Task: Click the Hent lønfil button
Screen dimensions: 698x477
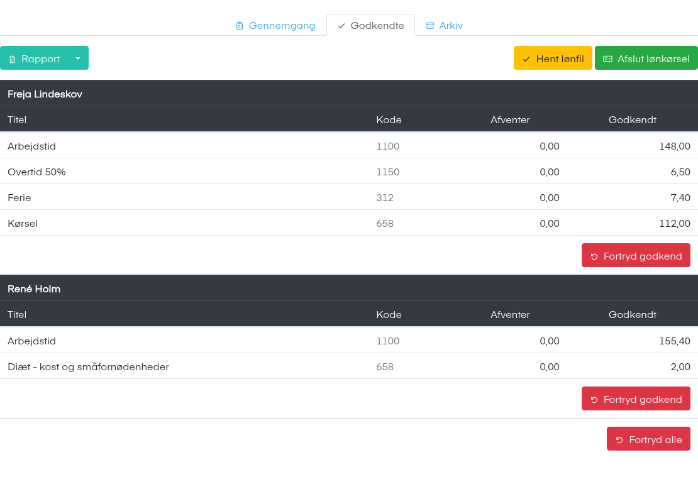Action: (553, 58)
